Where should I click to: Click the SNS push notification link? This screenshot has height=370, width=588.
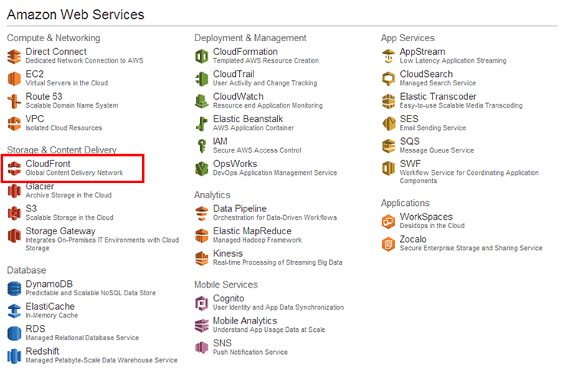pos(222,343)
